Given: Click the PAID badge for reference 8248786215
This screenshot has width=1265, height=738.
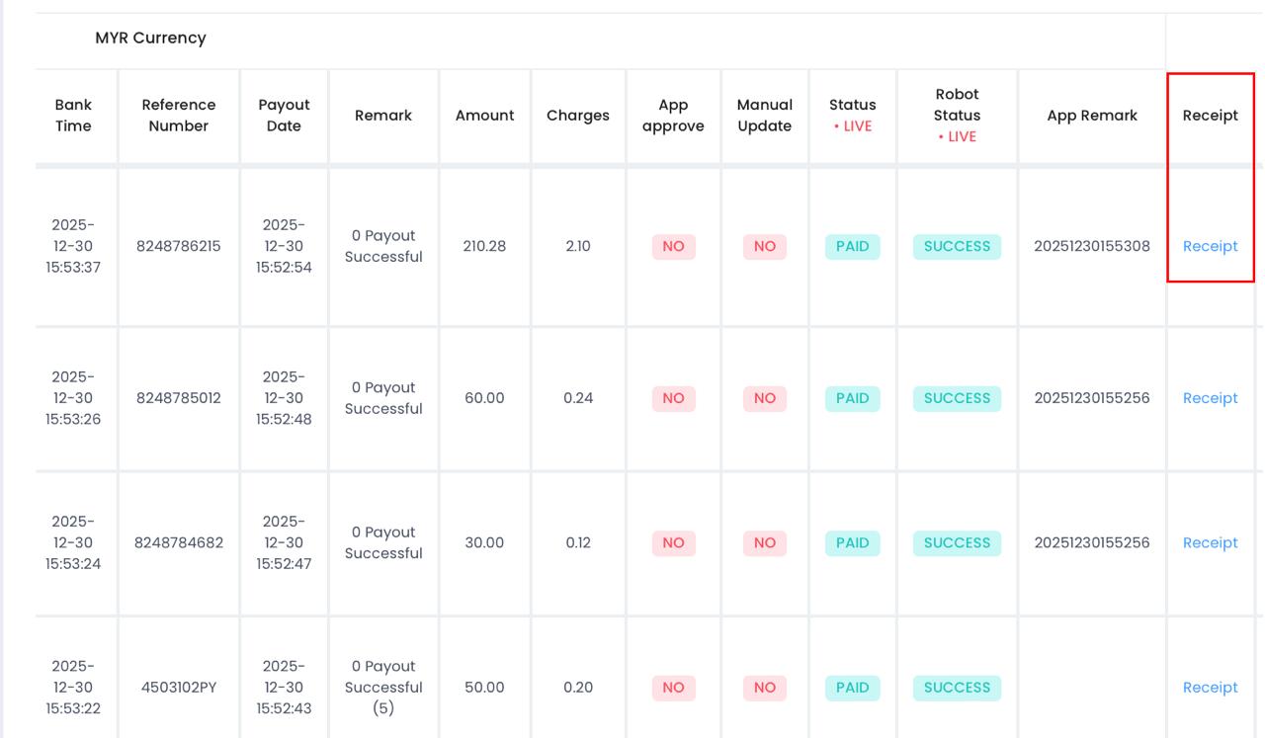Looking at the screenshot, I should tap(852, 246).
